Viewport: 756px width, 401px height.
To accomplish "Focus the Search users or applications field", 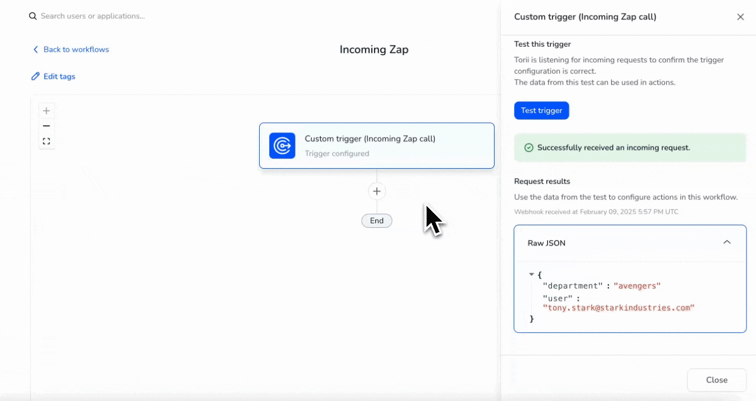I will [x=93, y=16].
